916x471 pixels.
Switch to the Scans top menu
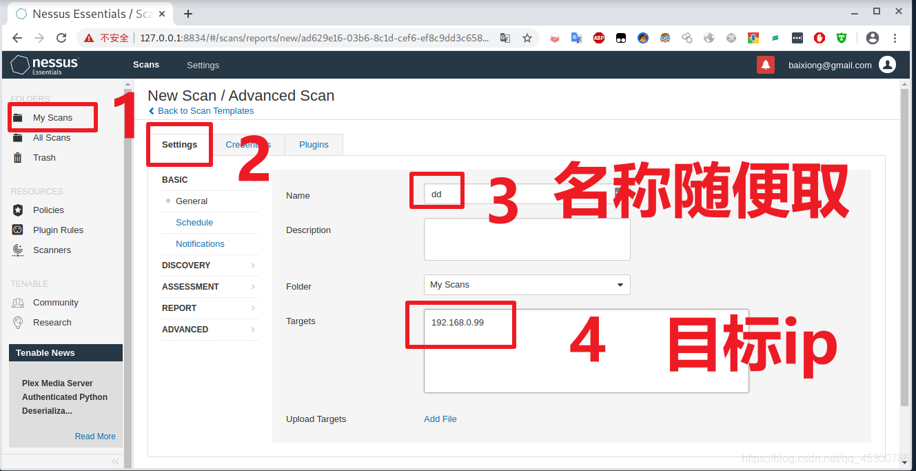146,65
